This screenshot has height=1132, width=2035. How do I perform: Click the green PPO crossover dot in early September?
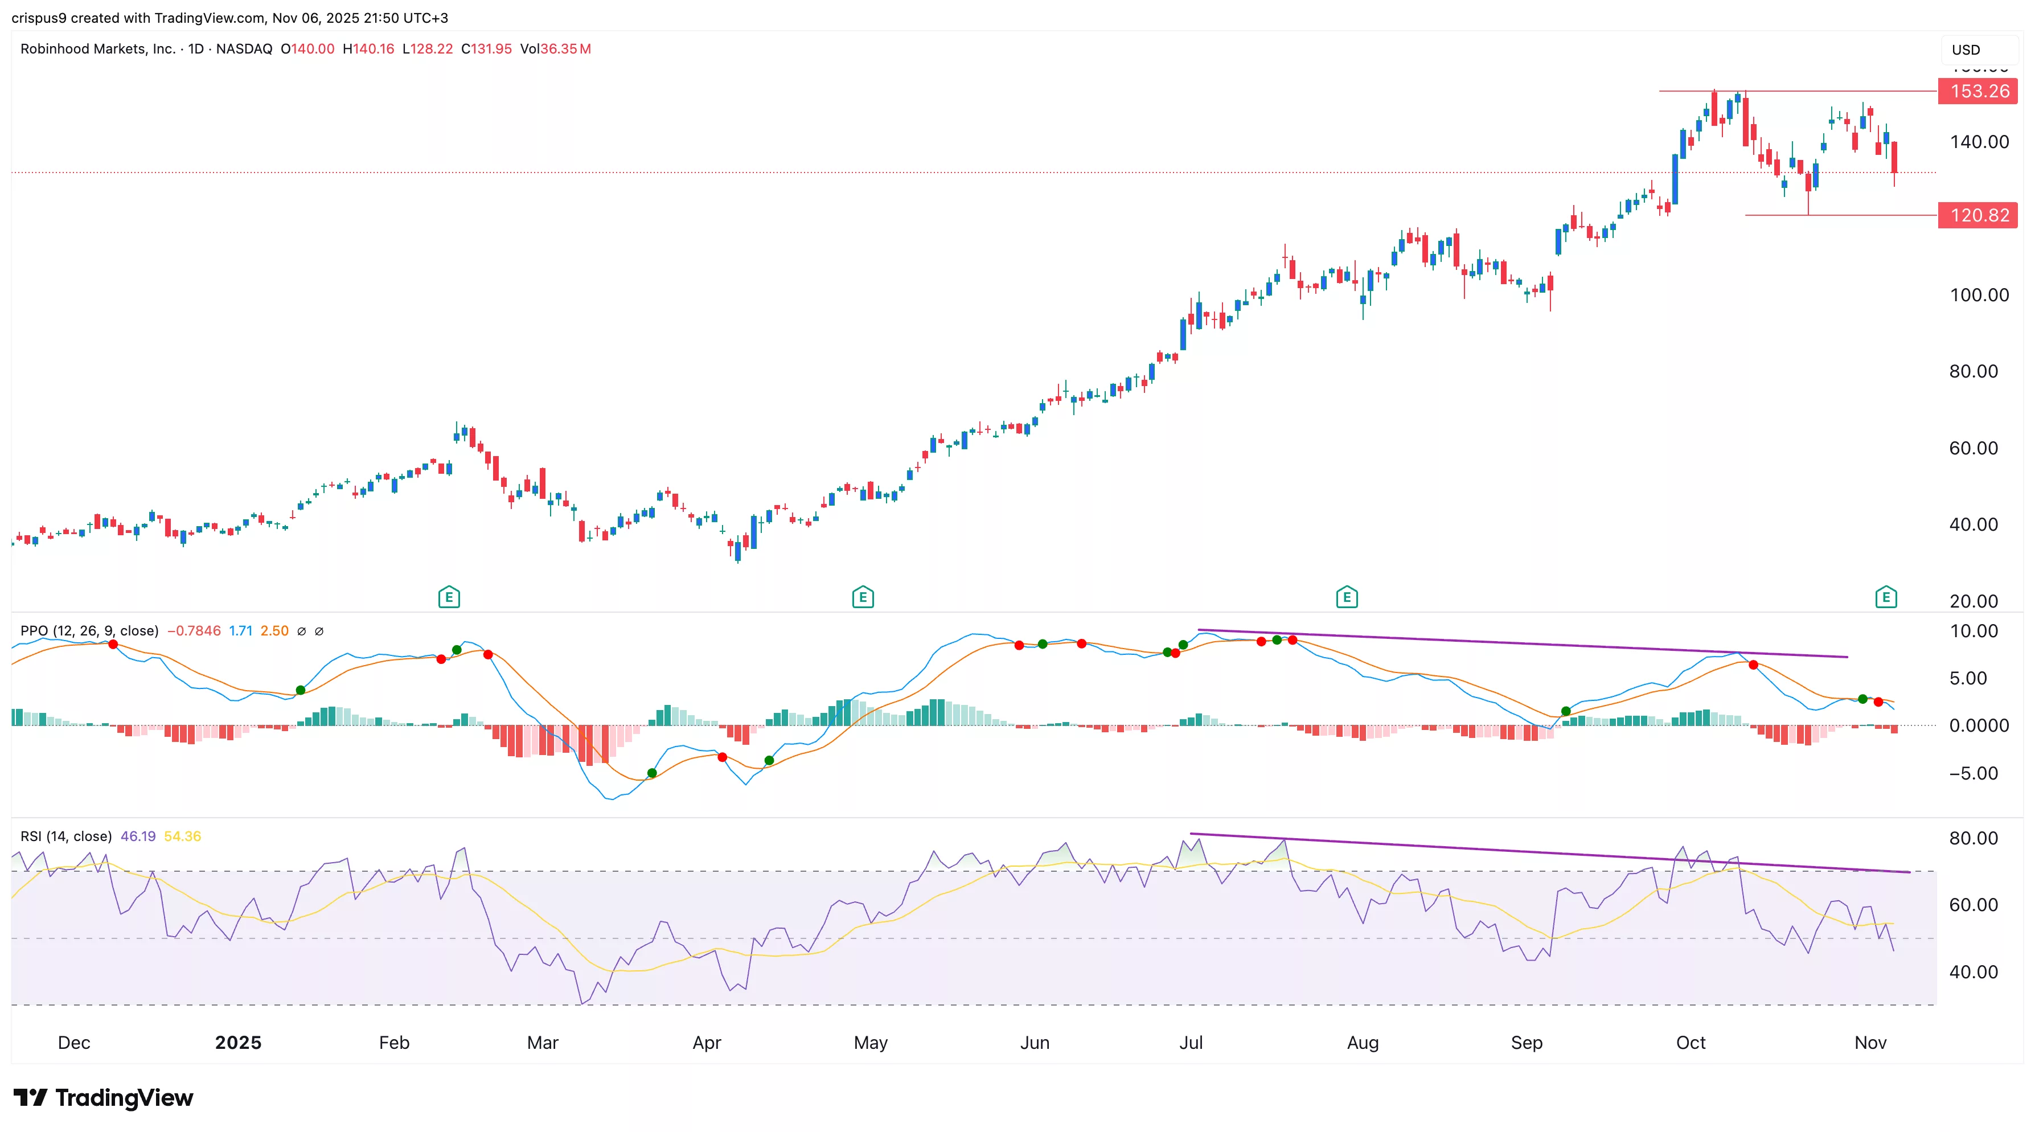click(1566, 712)
